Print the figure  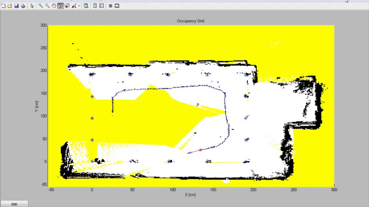(x=23, y=6)
